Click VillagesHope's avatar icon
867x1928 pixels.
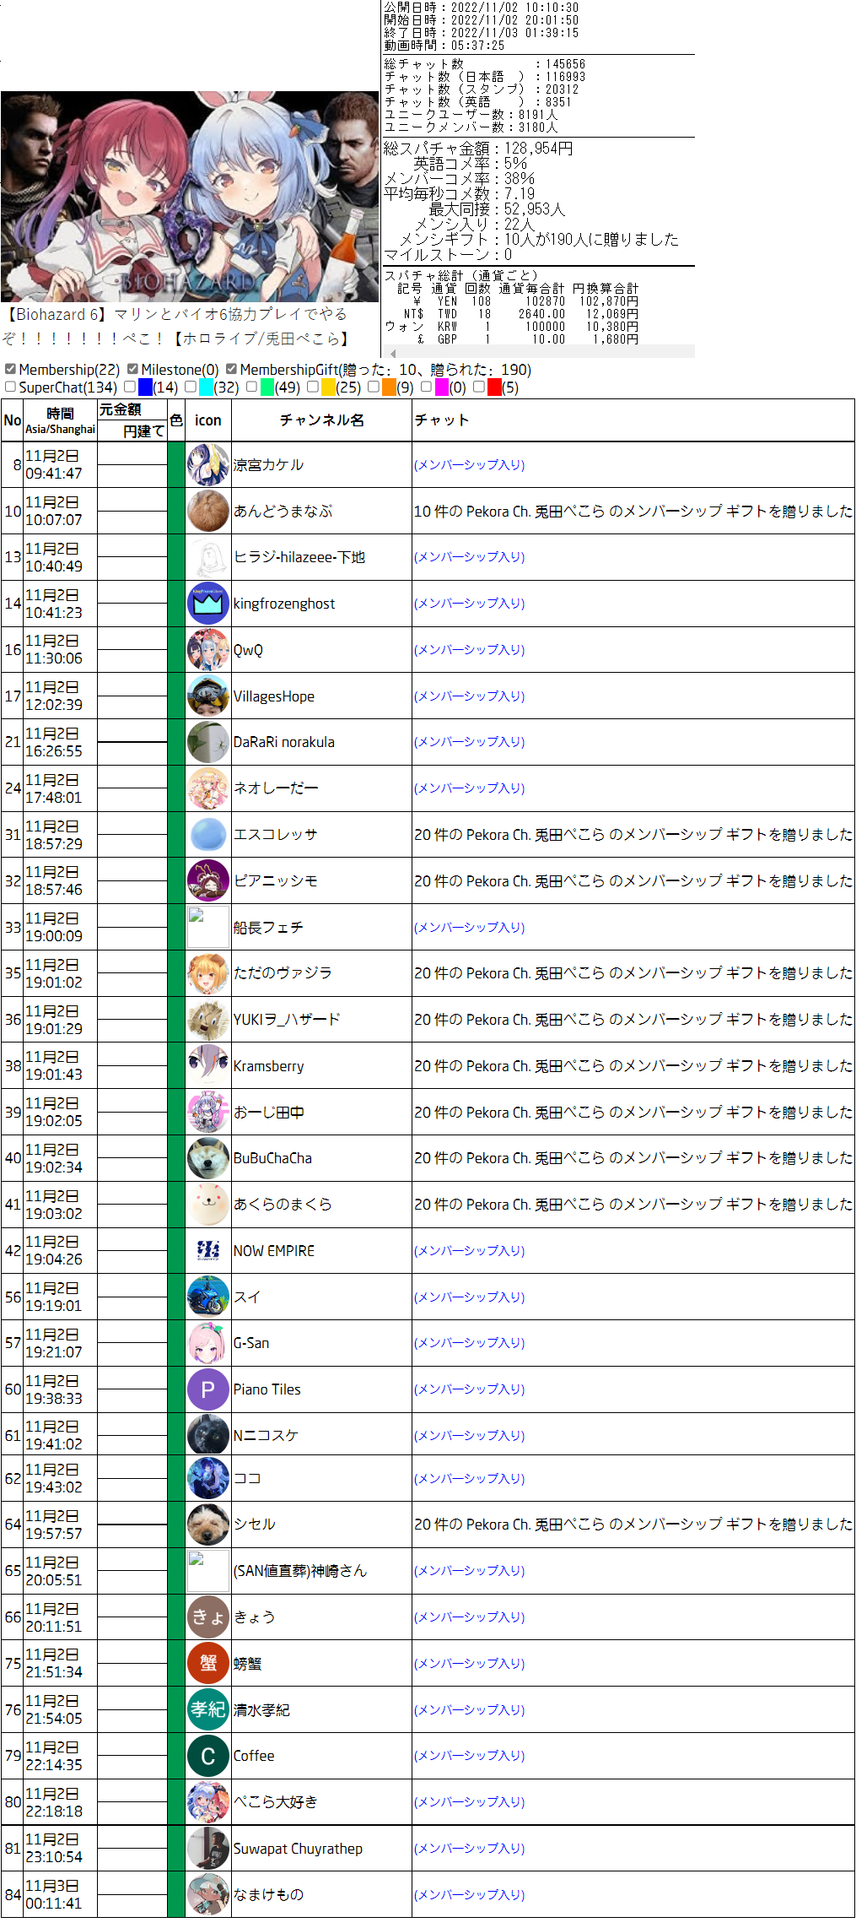point(208,696)
